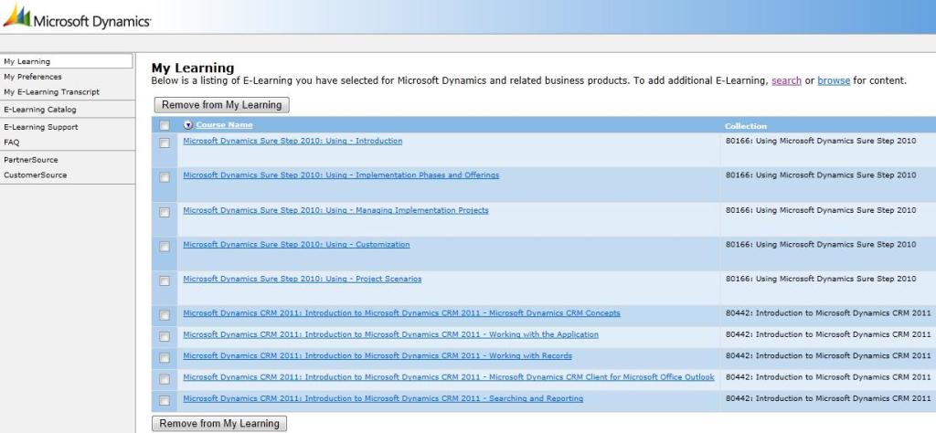Open FAQ in the sidebar
Viewport: 936px width, 433px height.
[11, 143]
